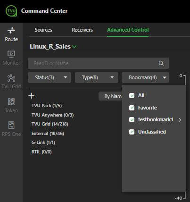Click the TVU logo icon
190x202 pixels.
pos(11,11)
